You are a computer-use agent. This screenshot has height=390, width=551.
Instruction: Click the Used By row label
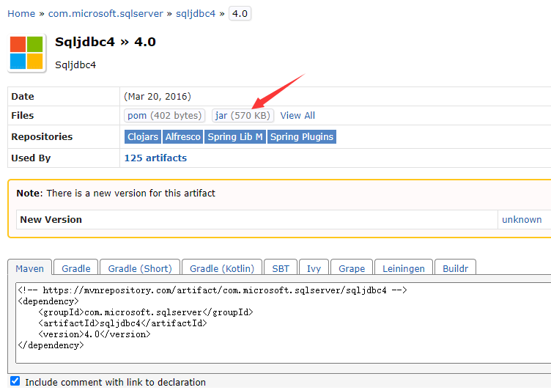[x=31, y=158]
